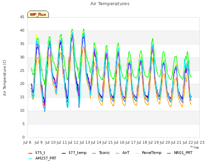Click the 5 y-axis tick label
The height and width of the screenshot is (165, 220).
click(23, 124)
